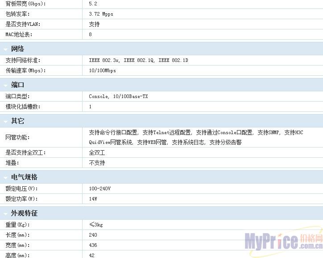Image resolution: width=323 pixels, height=258 pixels.
Task: Select the 背板带宽(Gbps) row label
Action: click(25, 4)
